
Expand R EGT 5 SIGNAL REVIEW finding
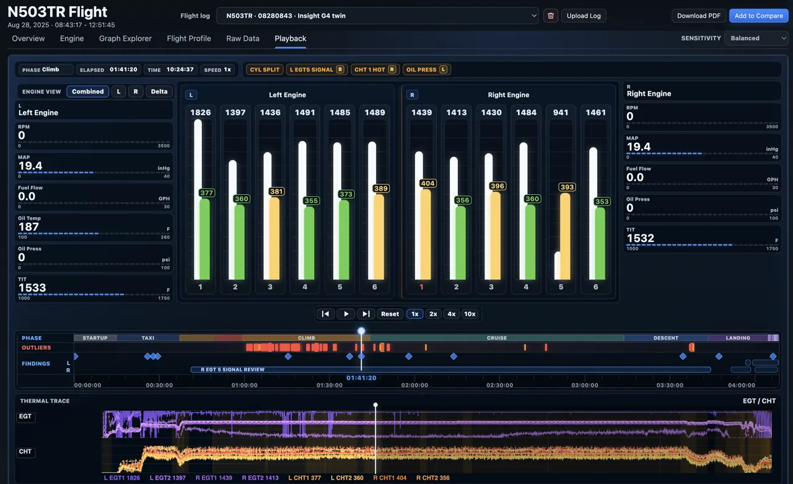click(451, 369)
